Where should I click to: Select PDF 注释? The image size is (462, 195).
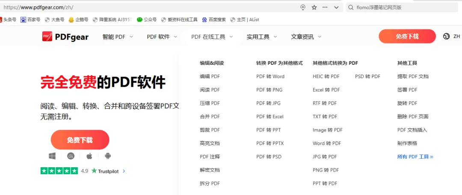click(x=210, y=157)
